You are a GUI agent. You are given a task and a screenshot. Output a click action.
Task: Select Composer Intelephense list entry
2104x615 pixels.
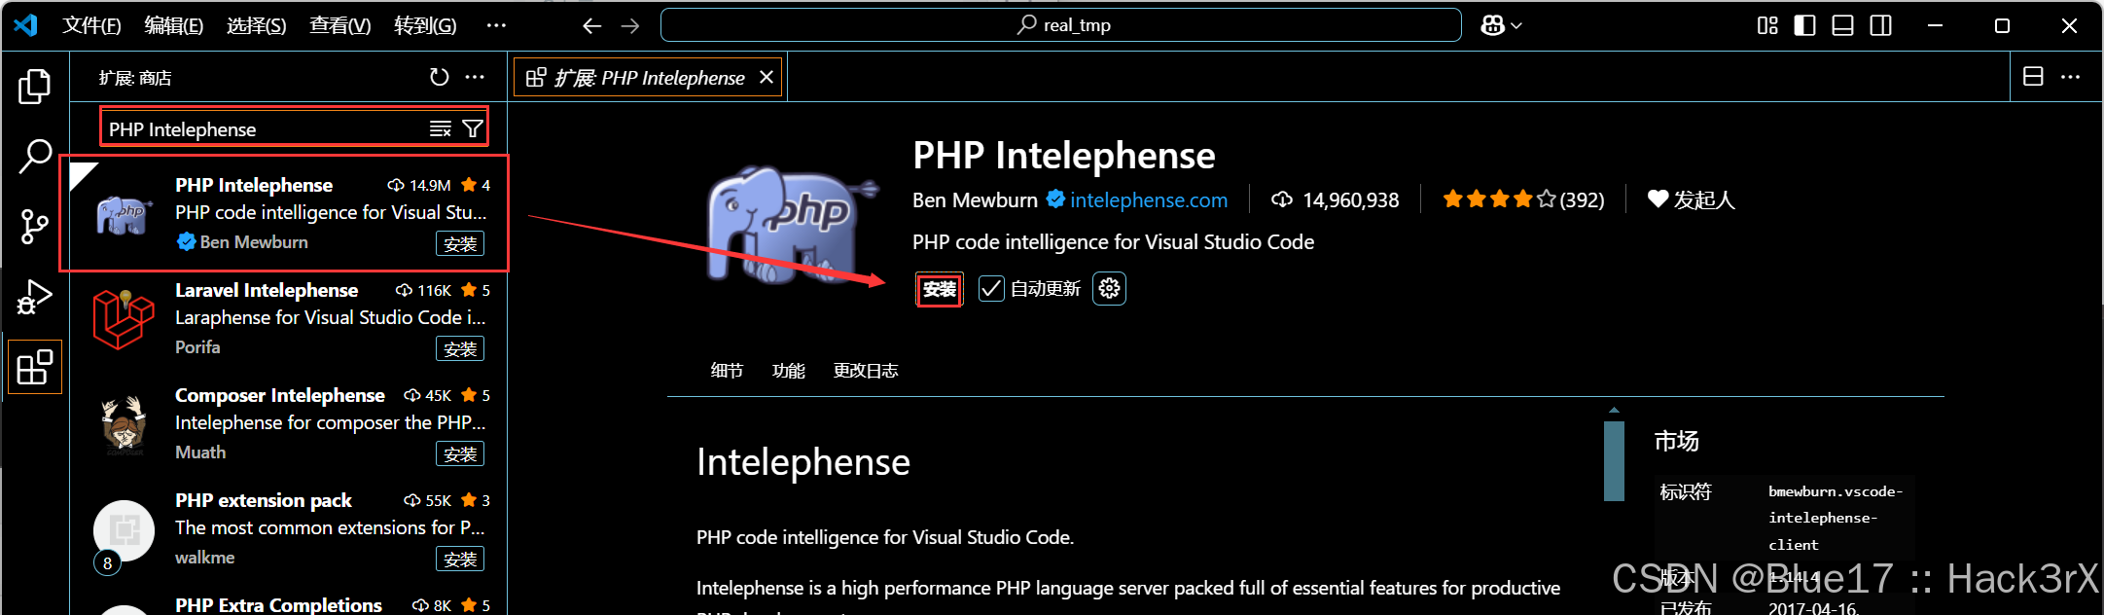289,423
